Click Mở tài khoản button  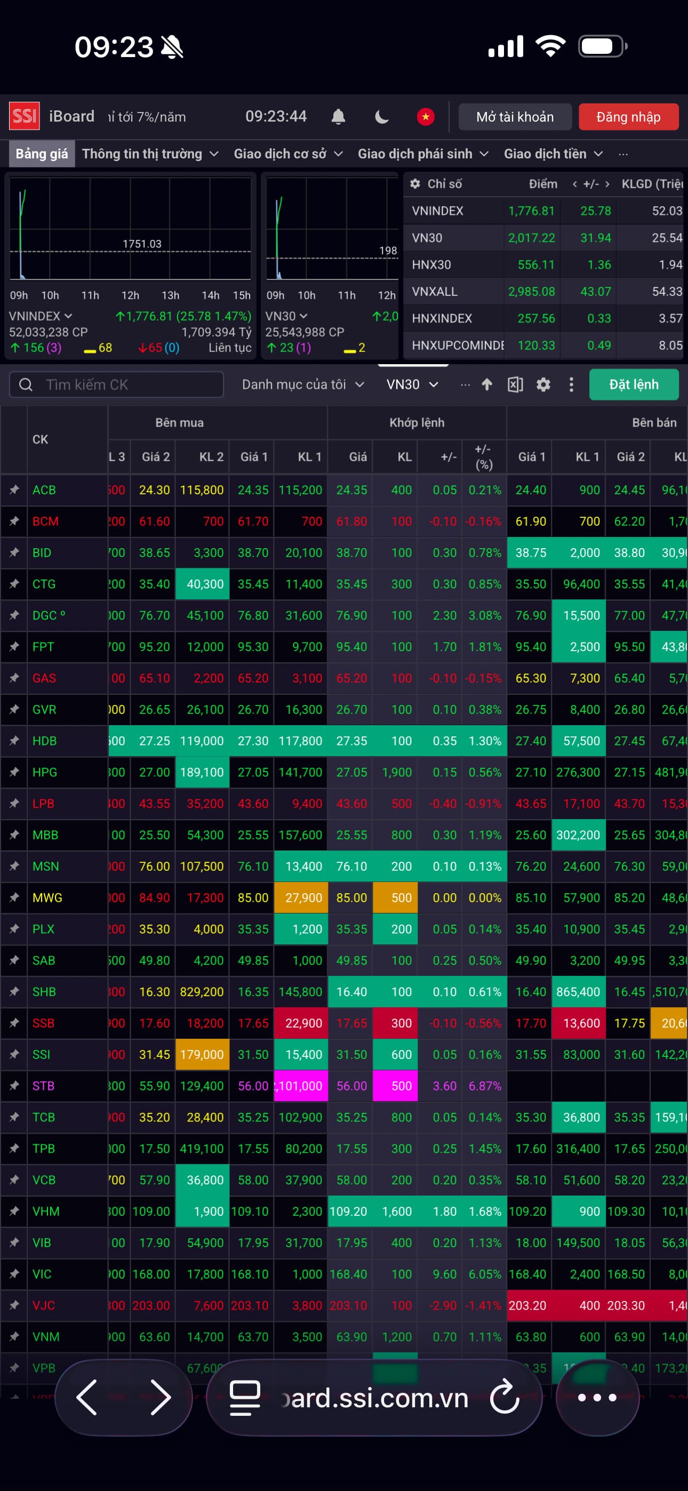coord(515,117)
